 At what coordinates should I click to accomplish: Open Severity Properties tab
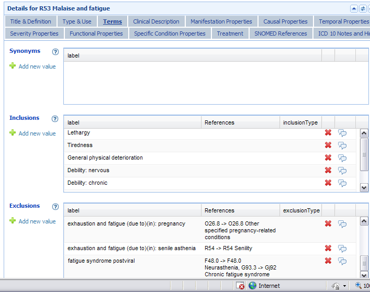tap(34, 33)
